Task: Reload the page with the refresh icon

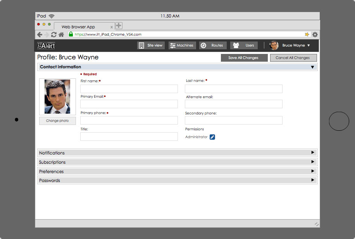Action: tap(54, 35)
